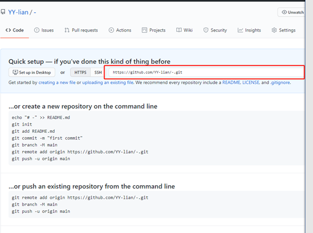Open the '-' repository name link
313x233 pixels.
35,12
